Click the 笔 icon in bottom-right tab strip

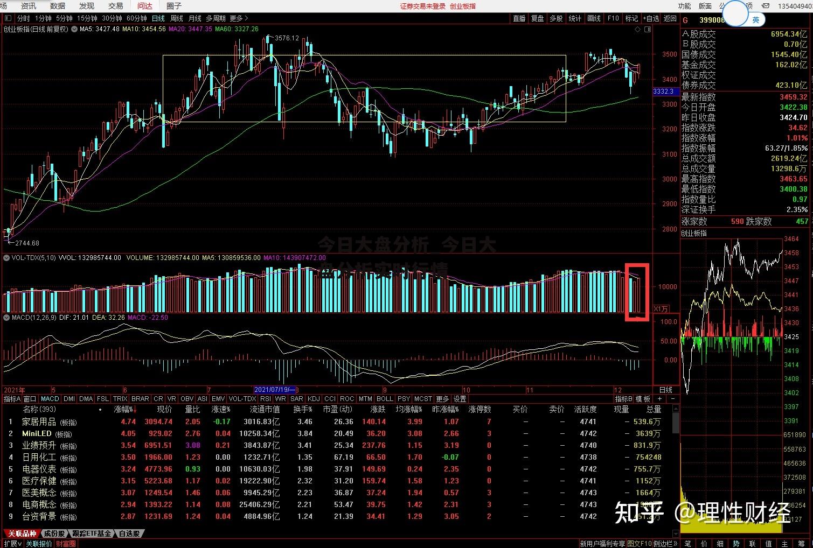tap(688, 544)
